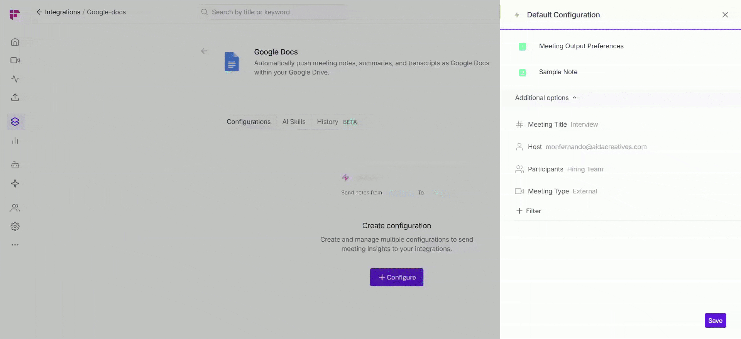Open the Home icon in sidebar
This screenshot has width=741, height=339.
point(15,42)
